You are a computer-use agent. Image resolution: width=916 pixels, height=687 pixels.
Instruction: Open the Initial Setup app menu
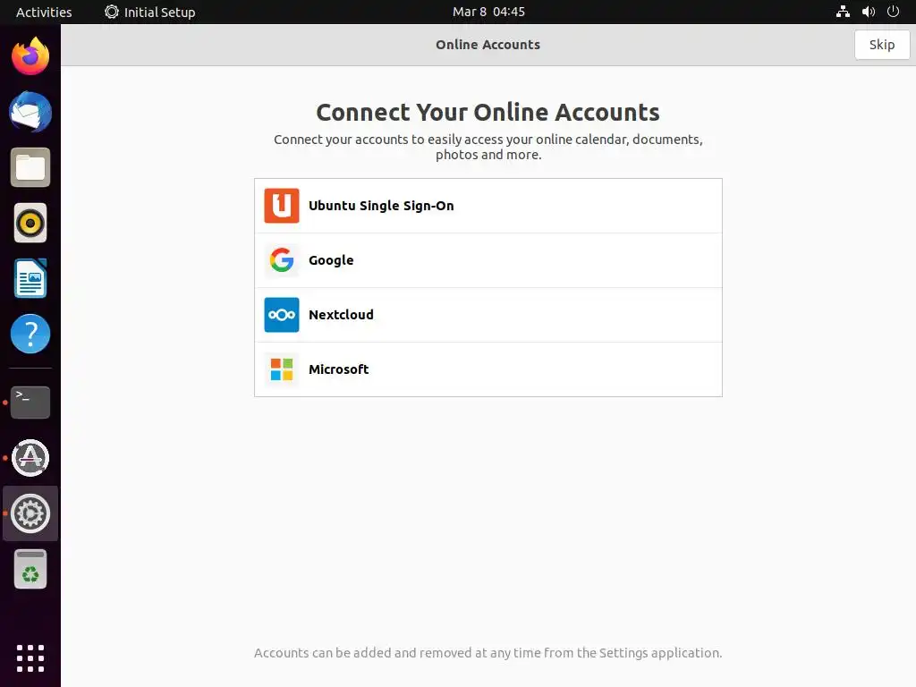point(150,12)
